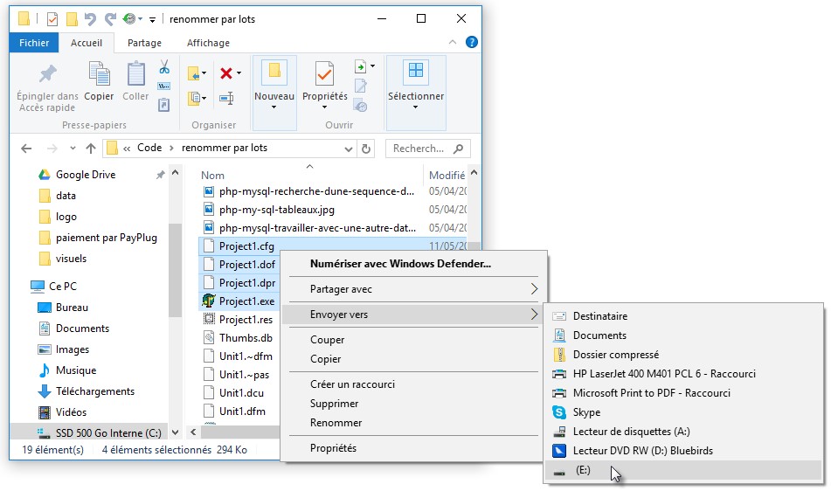Select Dossier compressé in the Envoyer vers submenu
Screen dimensions: 831x491
tap(615, 355)
